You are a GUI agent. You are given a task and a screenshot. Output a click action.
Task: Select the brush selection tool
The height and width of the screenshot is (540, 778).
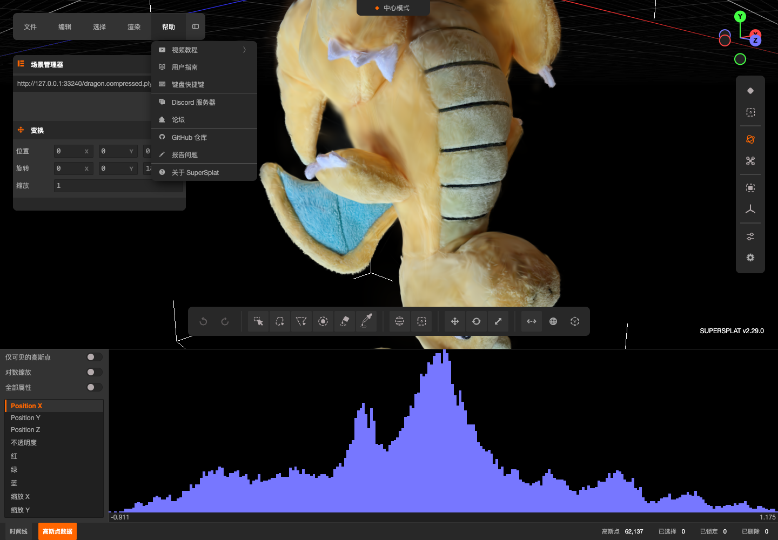point(323,321)
